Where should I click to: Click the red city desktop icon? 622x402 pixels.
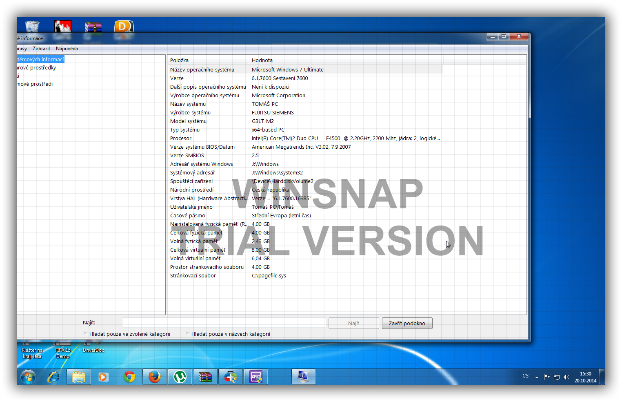63,27
